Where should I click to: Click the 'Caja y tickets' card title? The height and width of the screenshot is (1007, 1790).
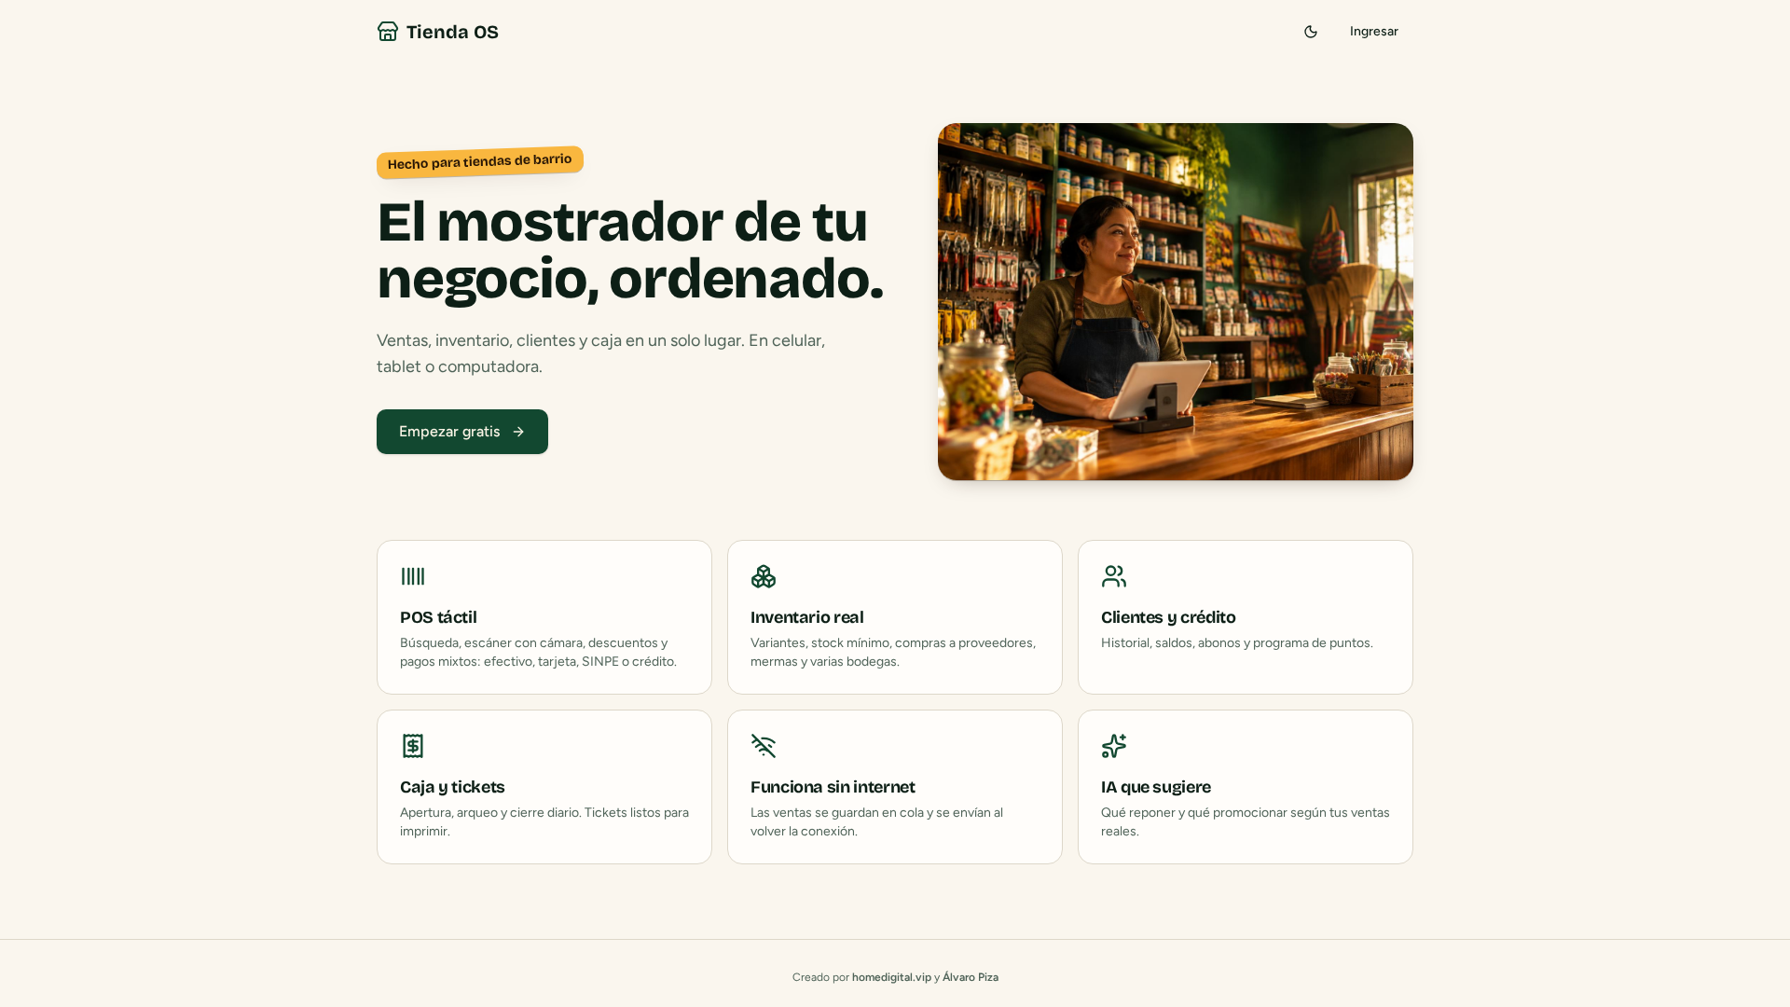[452, 787]
